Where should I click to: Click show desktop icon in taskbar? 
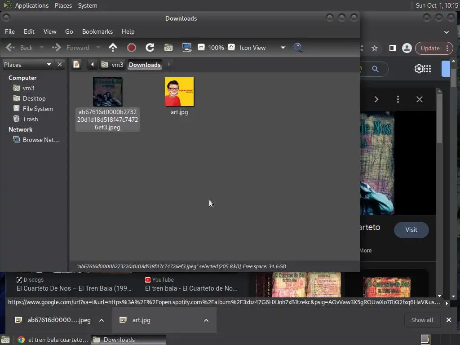click(x=5, y=340)
